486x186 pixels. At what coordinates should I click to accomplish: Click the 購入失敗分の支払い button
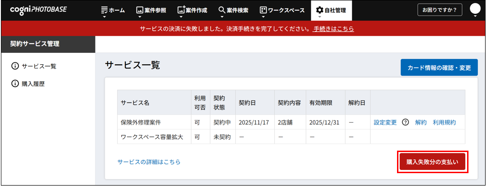pyautogui.click(x=433, y=162)
